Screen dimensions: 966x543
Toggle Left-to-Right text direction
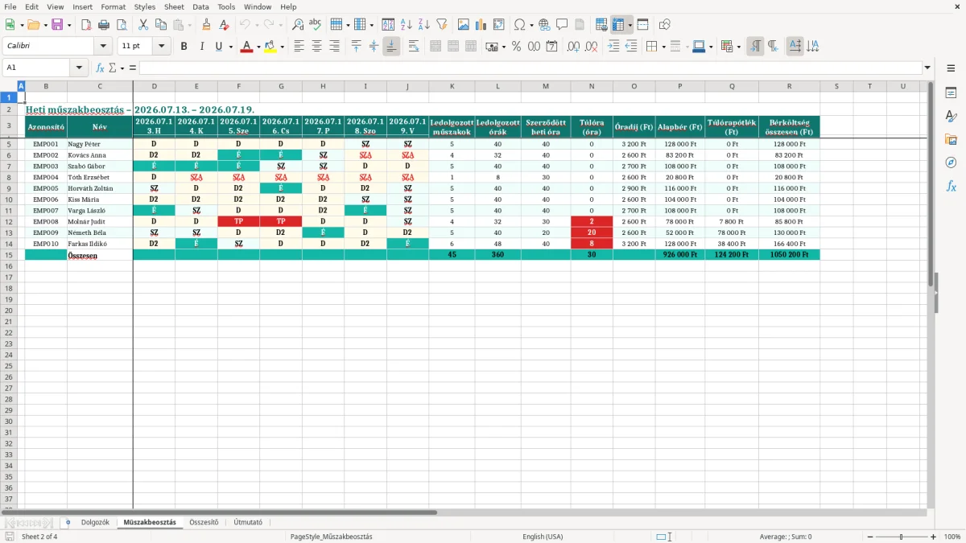click(755, 47)
